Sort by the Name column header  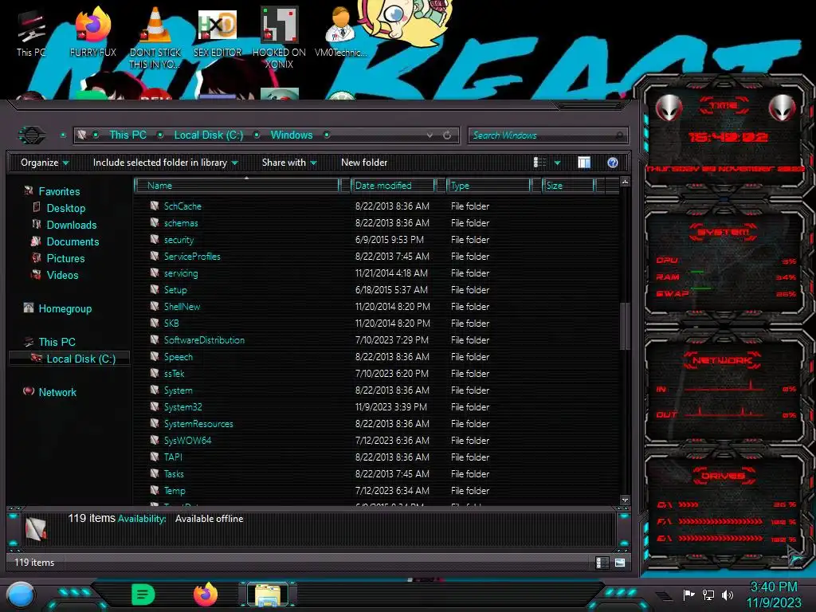pyautogui.click(x=237, y=185)
